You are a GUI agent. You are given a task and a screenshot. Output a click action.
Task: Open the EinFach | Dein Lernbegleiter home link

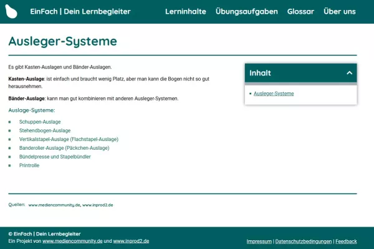click(80, 11)
